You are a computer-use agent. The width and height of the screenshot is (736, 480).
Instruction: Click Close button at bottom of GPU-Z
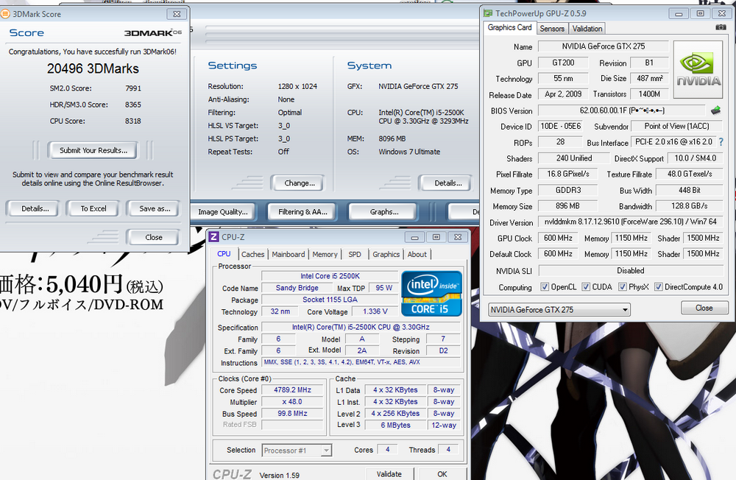704,308
